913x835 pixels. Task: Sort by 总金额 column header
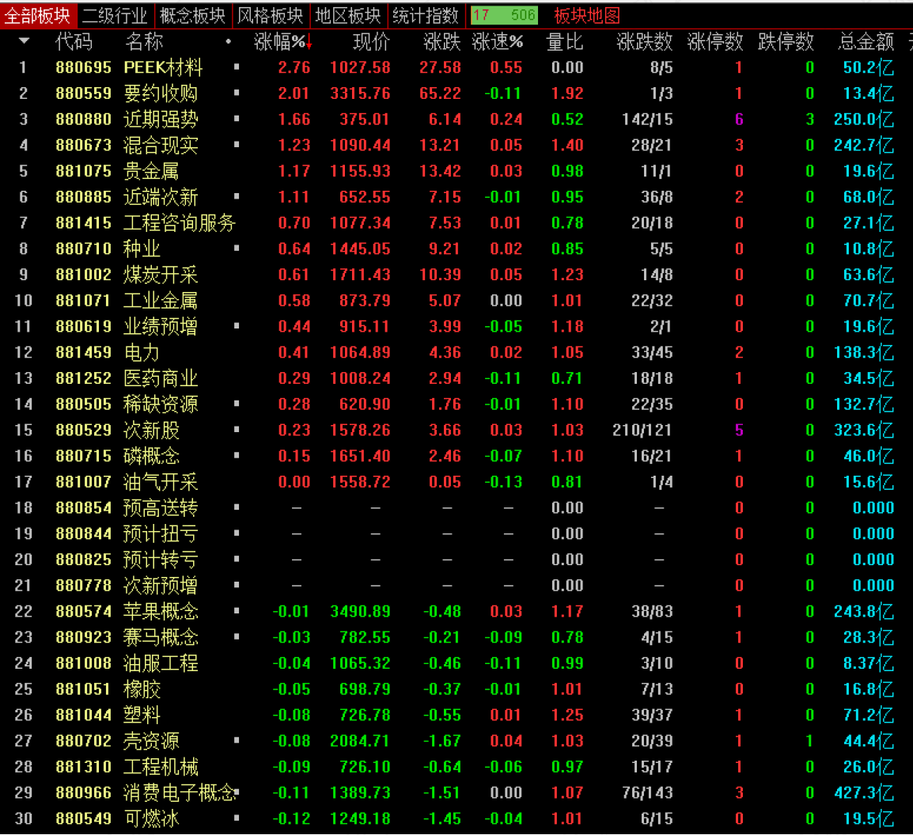[x=866, y=42]
